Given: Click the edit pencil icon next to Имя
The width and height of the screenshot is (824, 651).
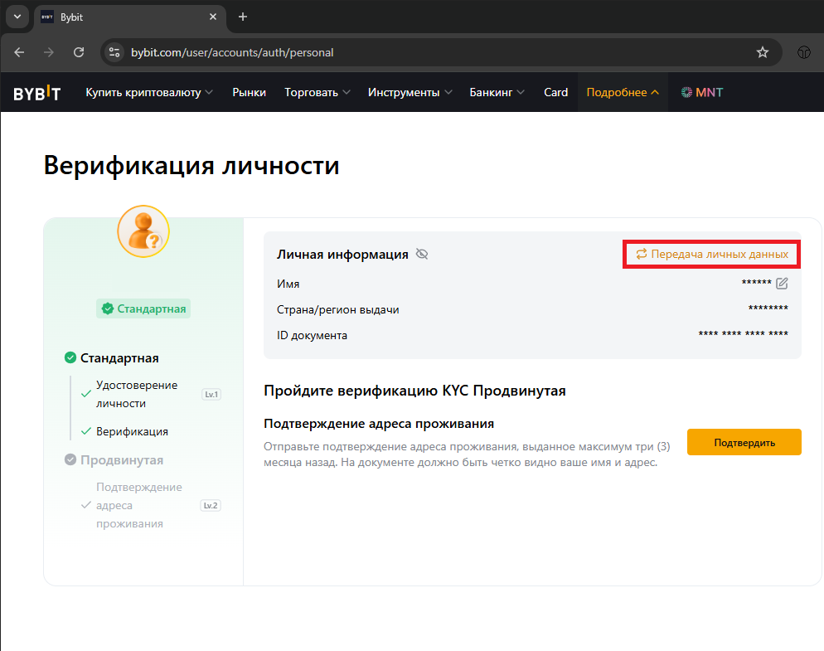Looking at the screenshot, I should [x=782, y=284].
